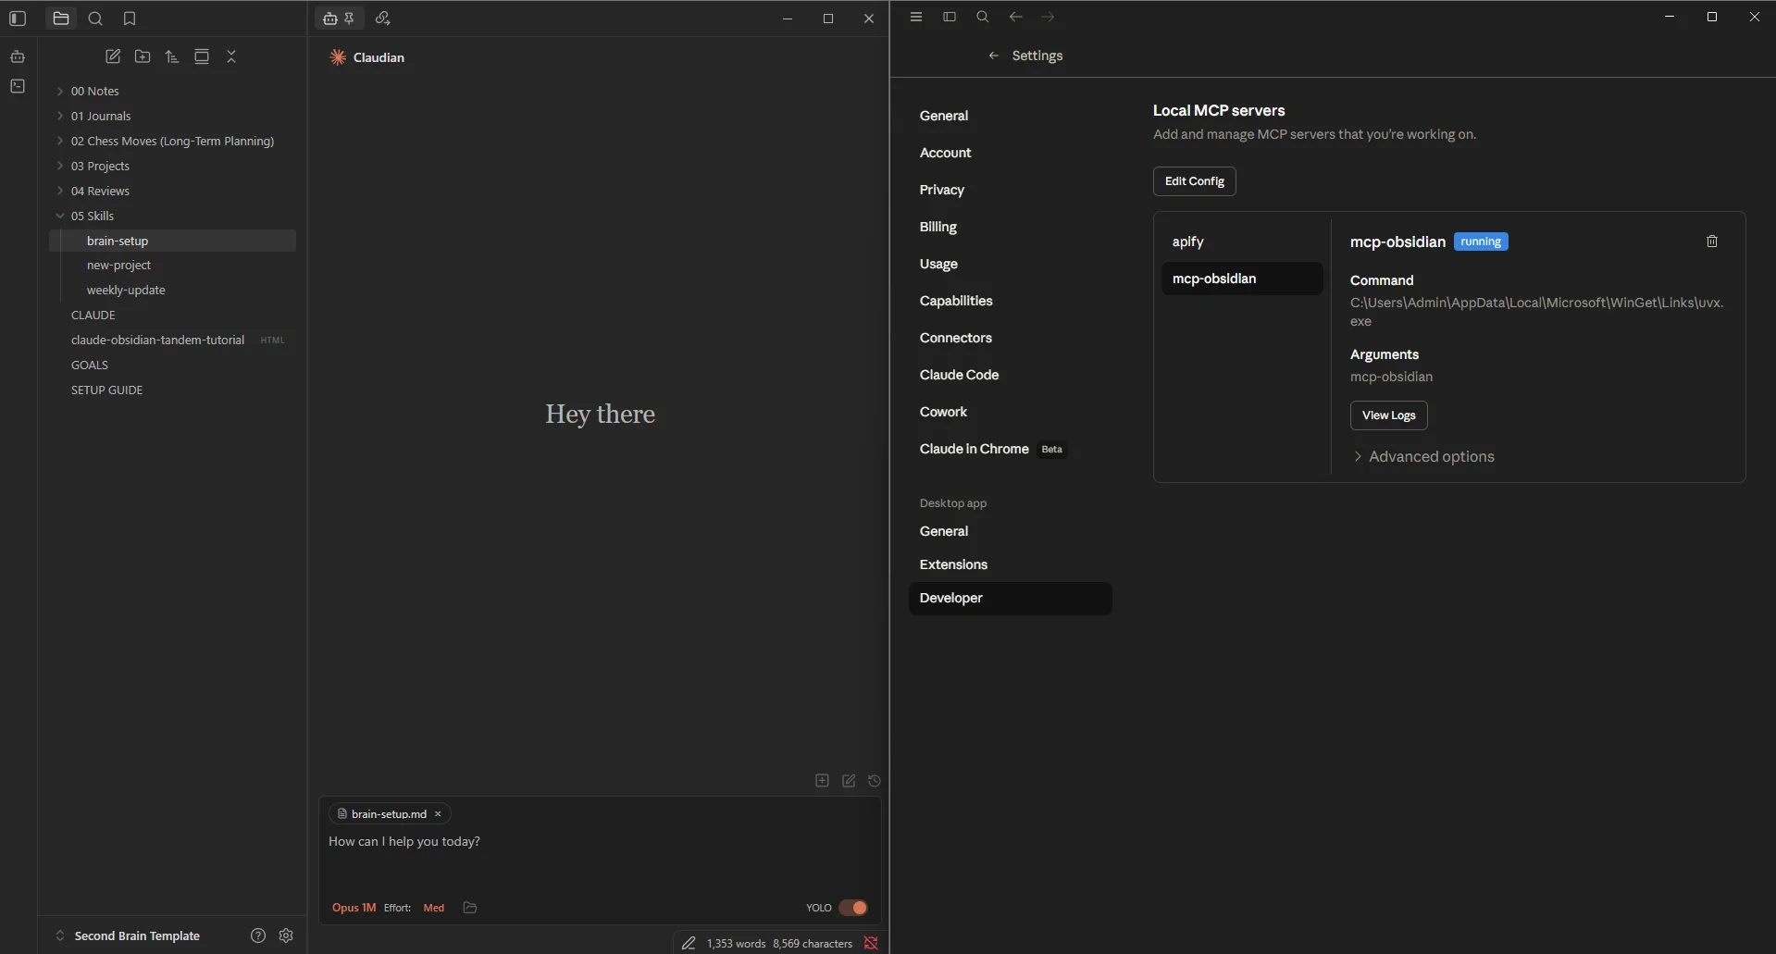Remove brain-setup.md attachment chip
1776x954 pixels.
(438, 814)
